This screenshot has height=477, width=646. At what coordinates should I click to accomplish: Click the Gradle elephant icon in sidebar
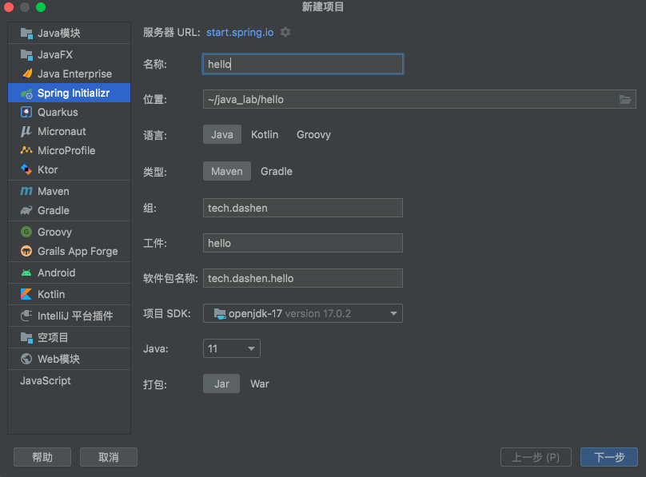pyautogui.click(x=26, y=210)
